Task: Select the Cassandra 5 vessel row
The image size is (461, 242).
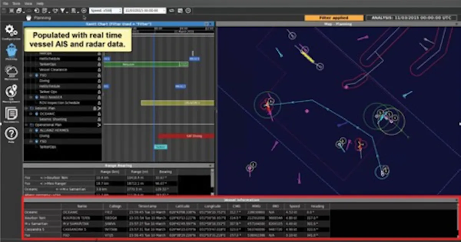Action: pos(177,229)
